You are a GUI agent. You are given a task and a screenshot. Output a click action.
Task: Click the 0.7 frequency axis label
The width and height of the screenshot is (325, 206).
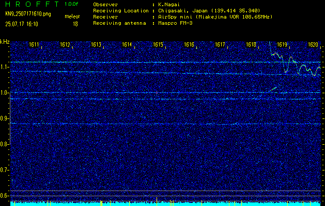[4, 170]
